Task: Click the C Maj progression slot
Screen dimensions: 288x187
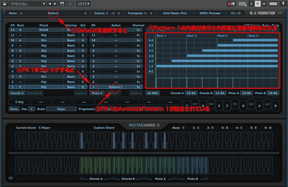Action: click(x=19, y=102)
